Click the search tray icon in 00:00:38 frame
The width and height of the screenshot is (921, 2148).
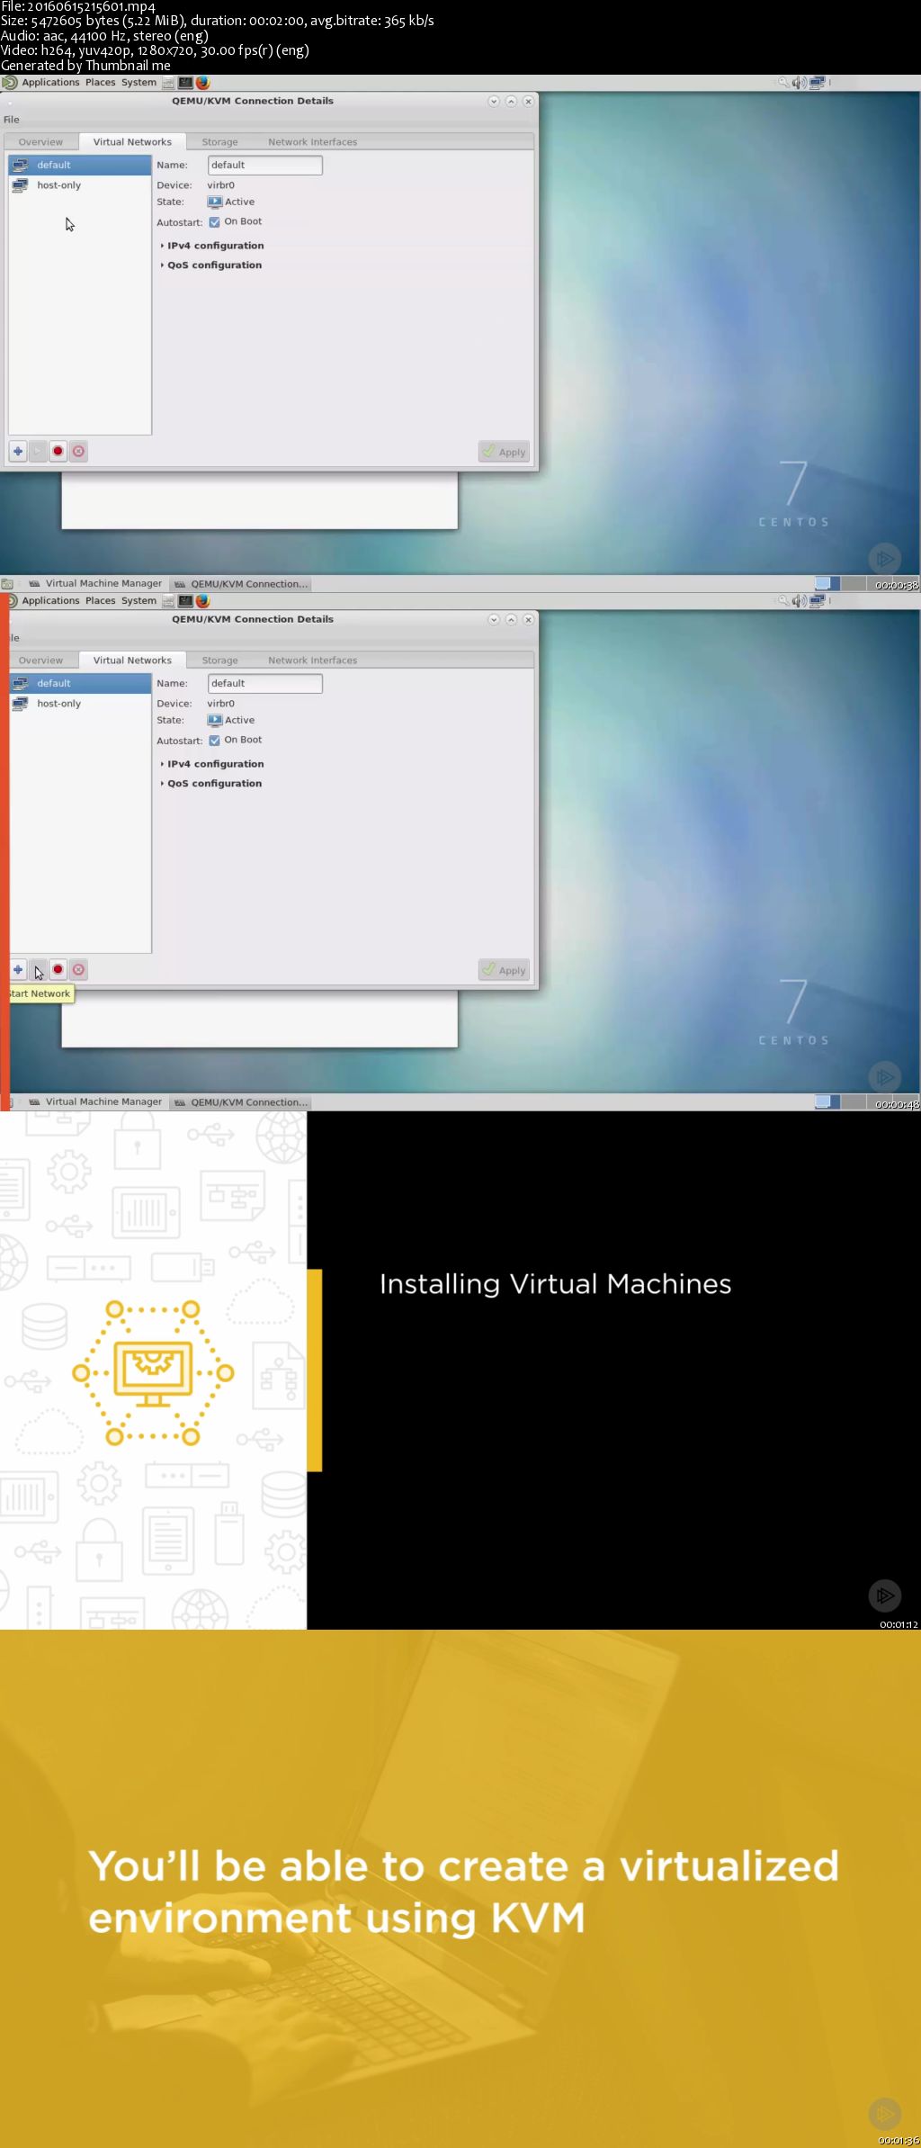783,83
